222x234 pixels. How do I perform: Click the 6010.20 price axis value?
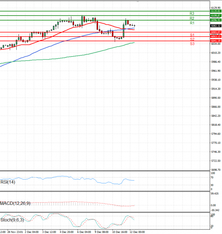pyautogui.click(x=216, y=53)
